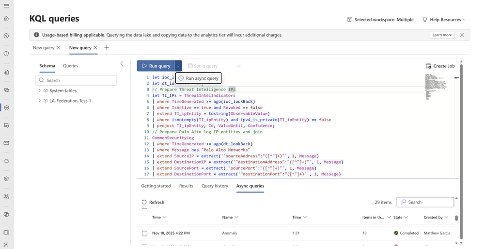Add a new query tab
The image size is (484, 249).
click(x=107, y=47)
